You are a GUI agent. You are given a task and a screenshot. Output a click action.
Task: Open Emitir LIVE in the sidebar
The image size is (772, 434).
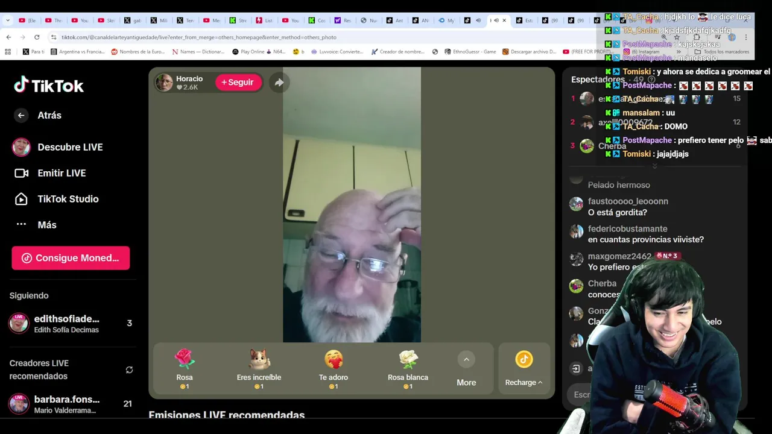tap(50, 173)
